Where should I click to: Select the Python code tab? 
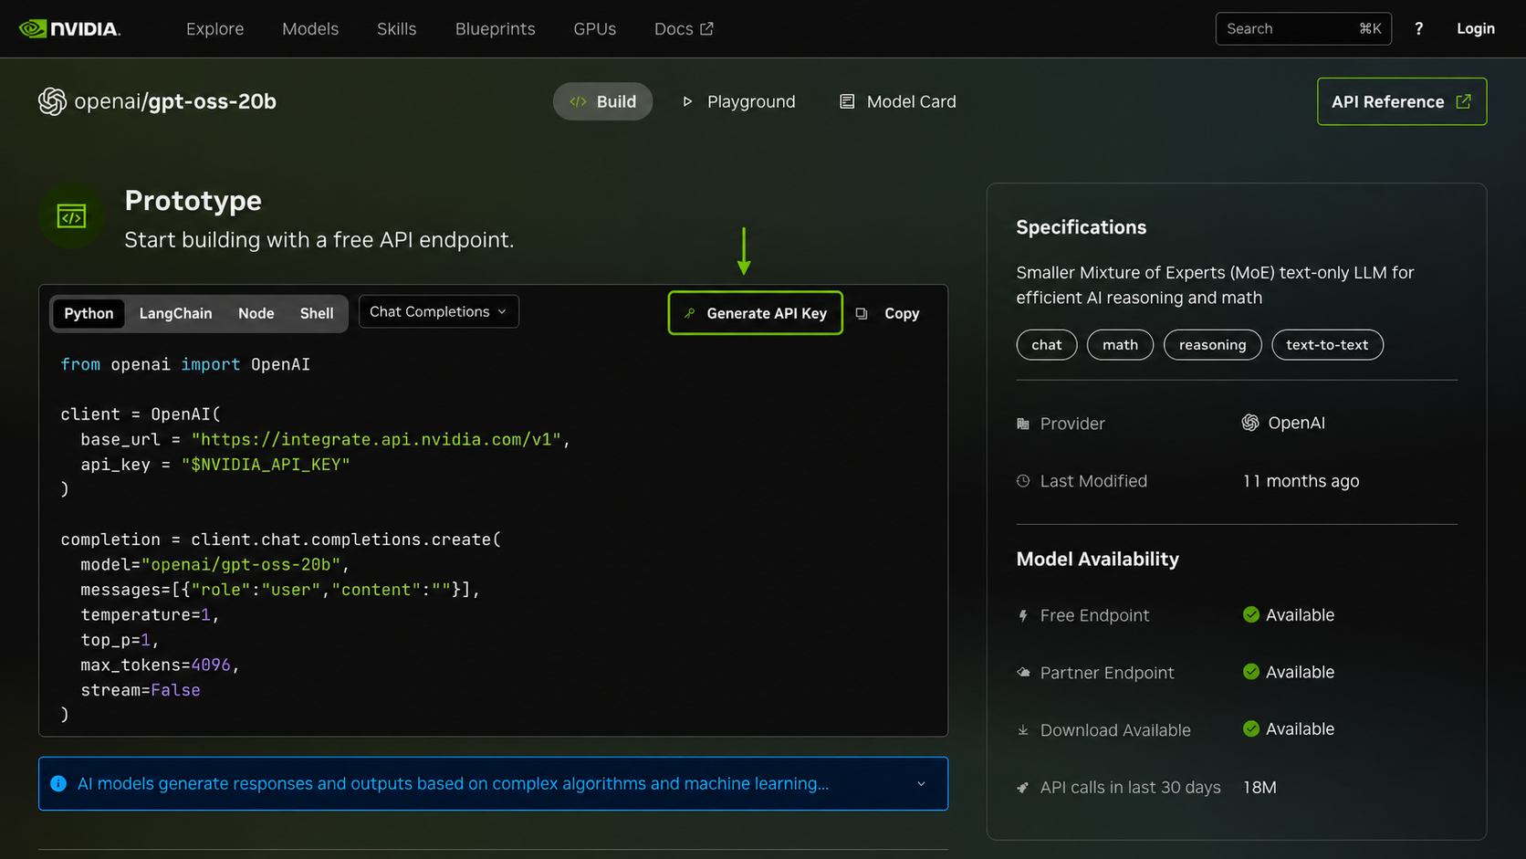[x=89, y=313]
